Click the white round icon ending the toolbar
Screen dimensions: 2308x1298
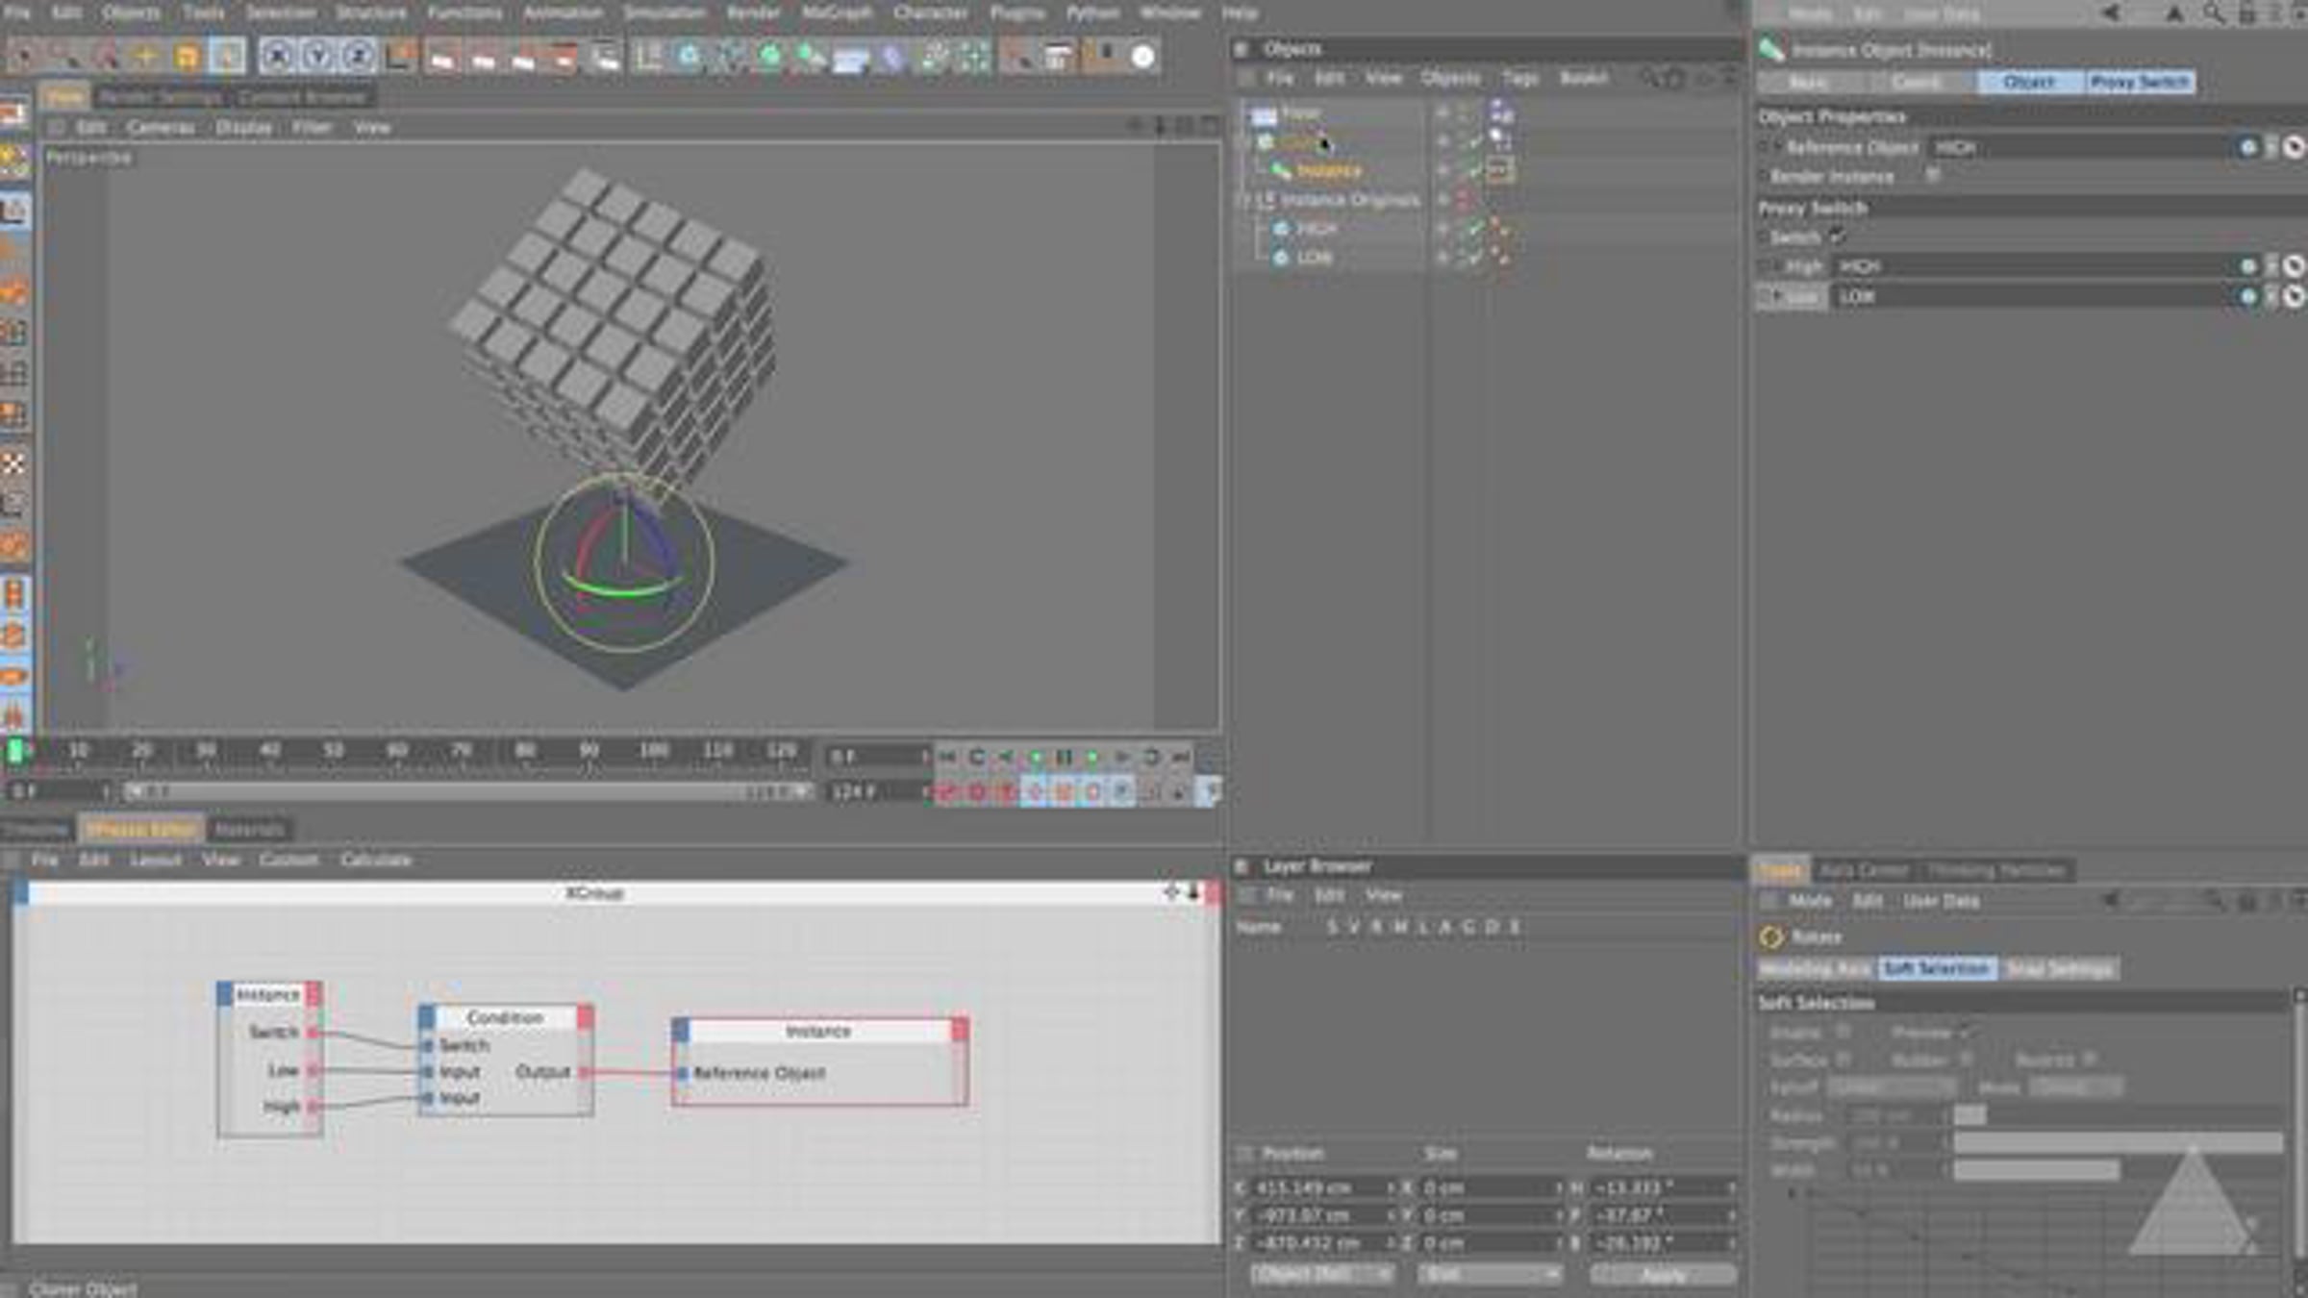click(x=1142, y=57)
